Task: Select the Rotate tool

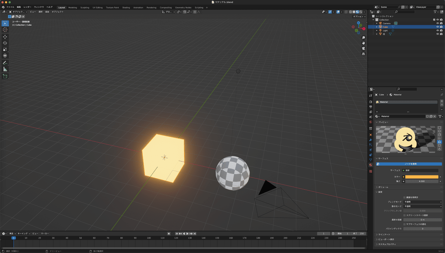Action: click(5, 43)
